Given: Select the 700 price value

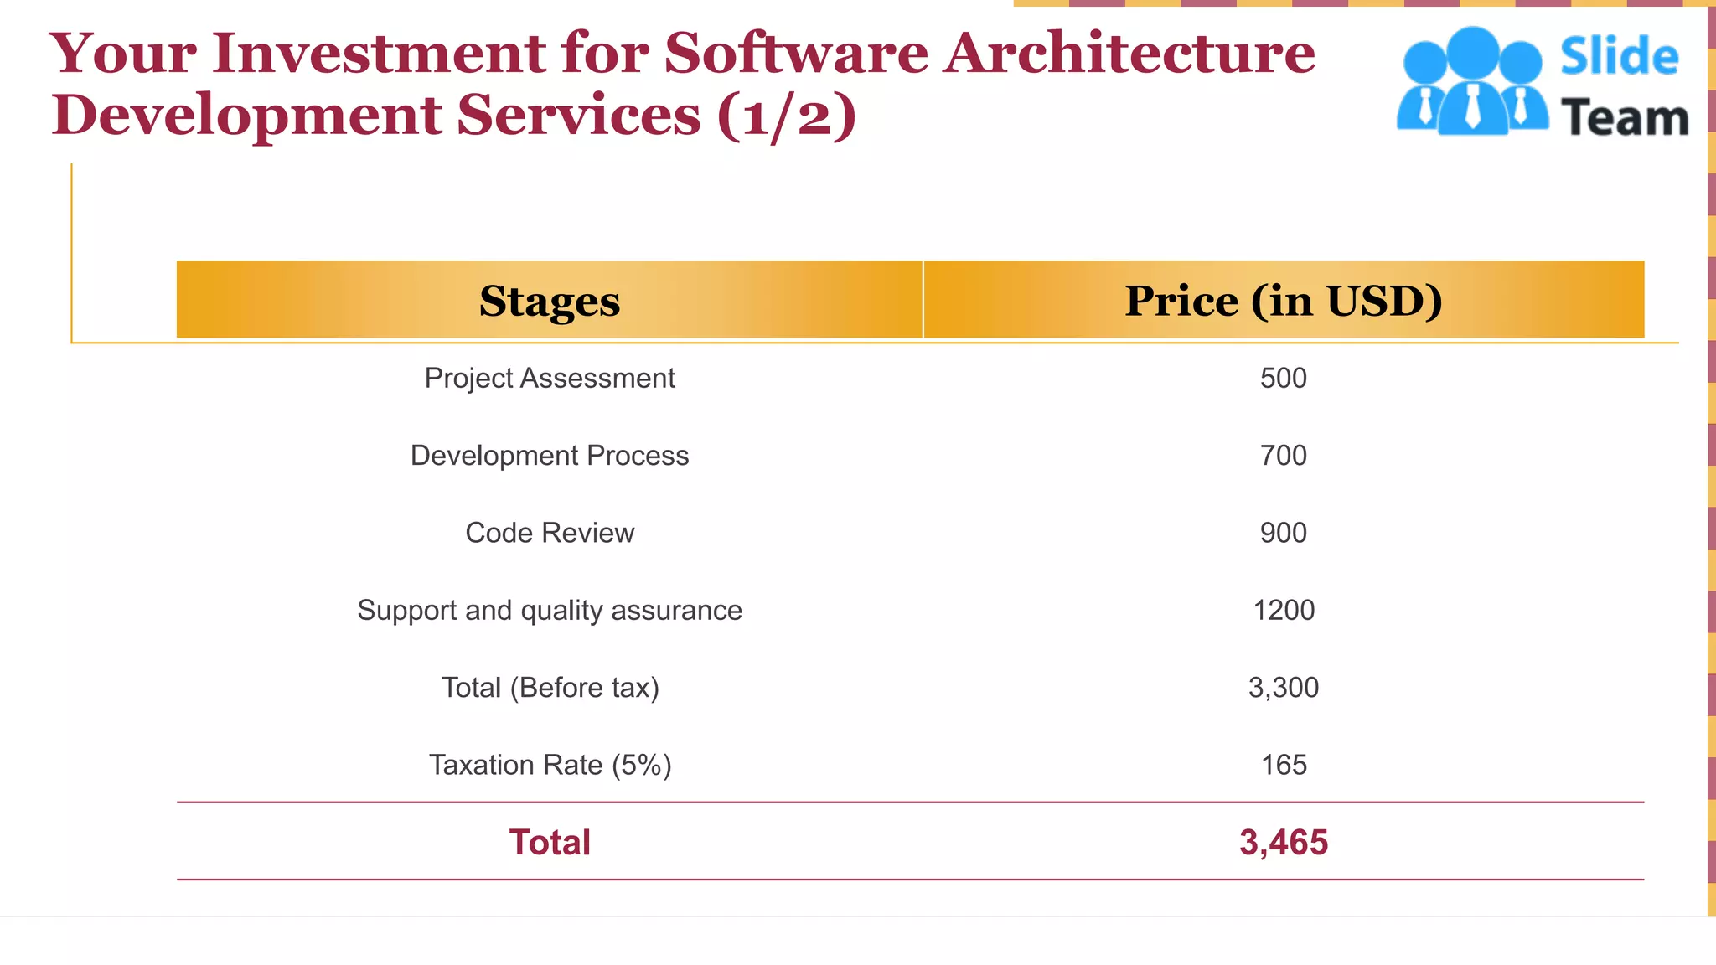Looking at the screenshot, I should point(1283,456).
